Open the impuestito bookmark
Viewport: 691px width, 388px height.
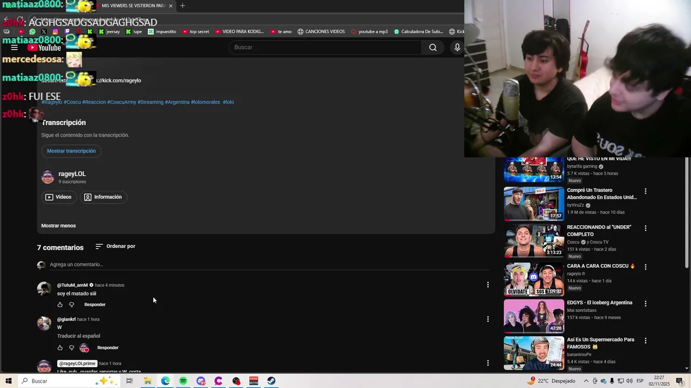(162, 32)
